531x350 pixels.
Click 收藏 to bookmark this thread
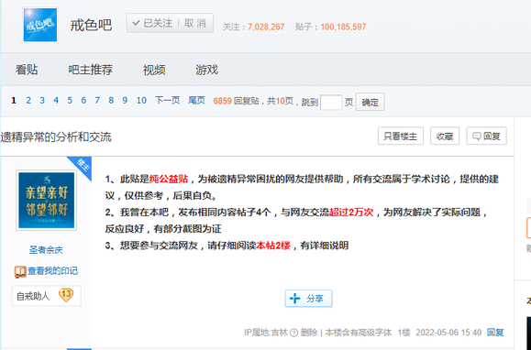tap(445, 136)
